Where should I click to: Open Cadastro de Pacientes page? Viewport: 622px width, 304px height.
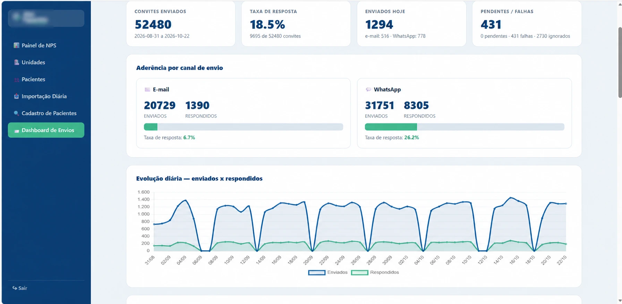point(46,113)
